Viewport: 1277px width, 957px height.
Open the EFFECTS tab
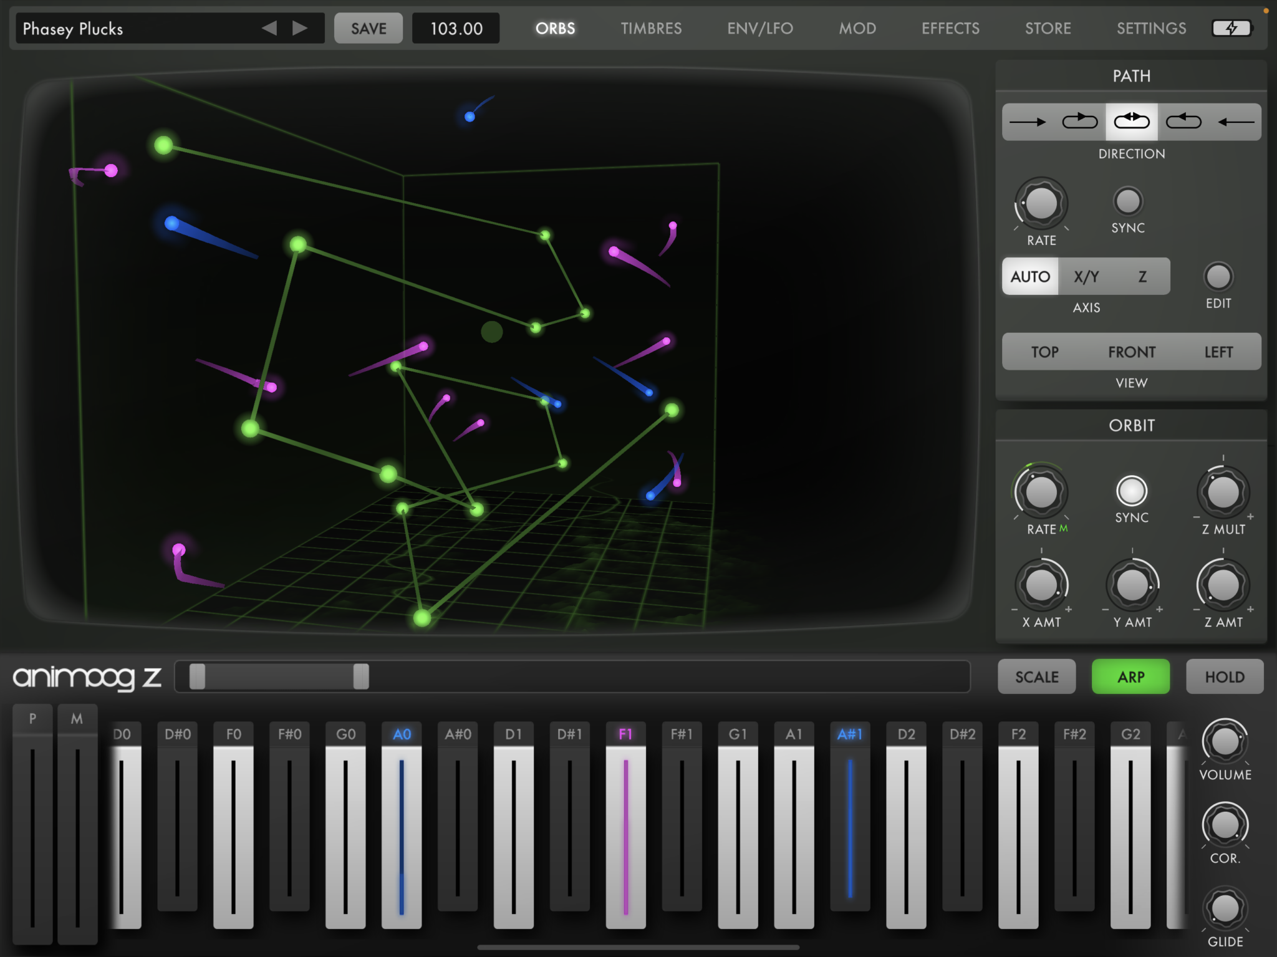950,28
